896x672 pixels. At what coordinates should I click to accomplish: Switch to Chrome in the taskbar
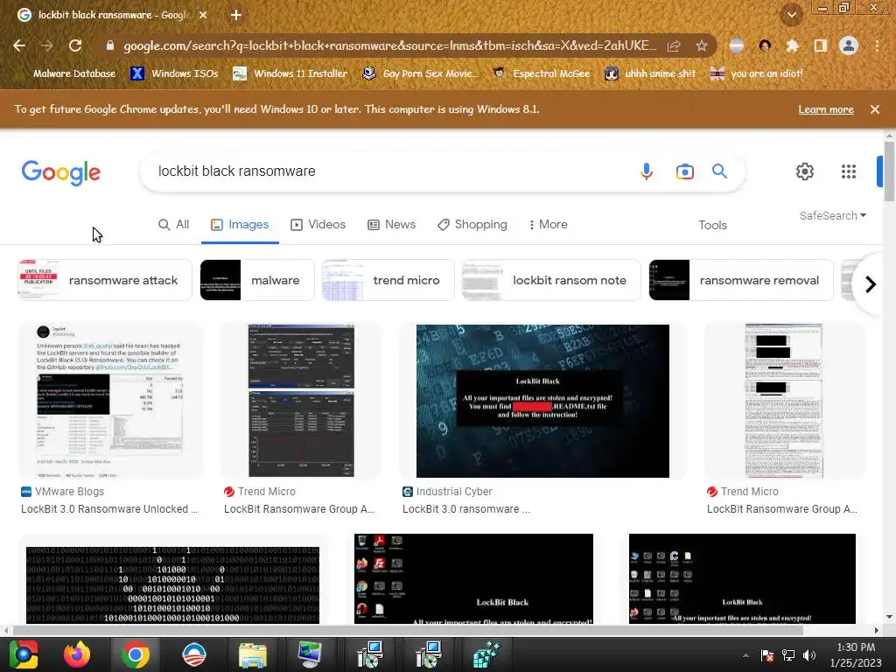click(x=136, y=654)
